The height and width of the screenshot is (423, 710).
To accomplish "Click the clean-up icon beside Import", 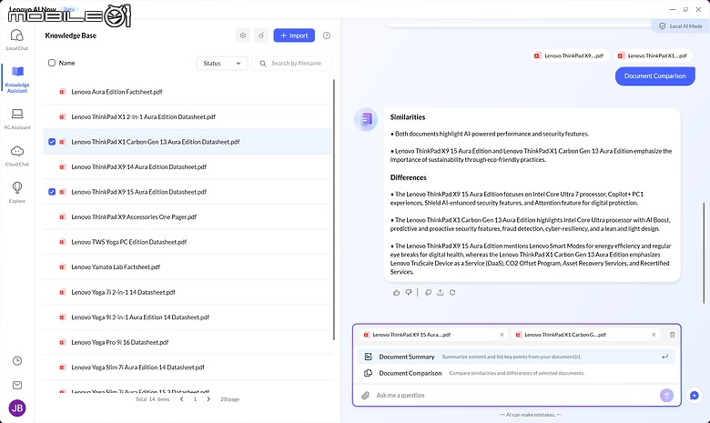I will (x=261, y=35).
